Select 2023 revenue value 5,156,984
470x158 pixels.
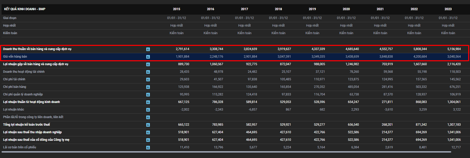[x=454, y=49]
